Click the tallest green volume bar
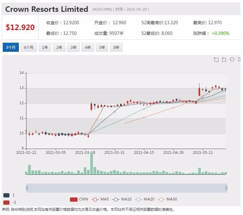 point(92,164)
